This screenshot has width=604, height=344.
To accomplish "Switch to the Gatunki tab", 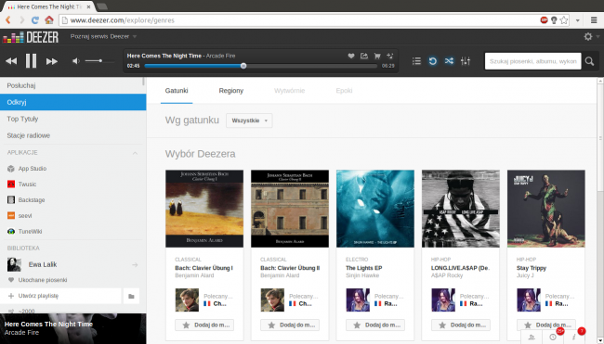I will tap(177, 91).
